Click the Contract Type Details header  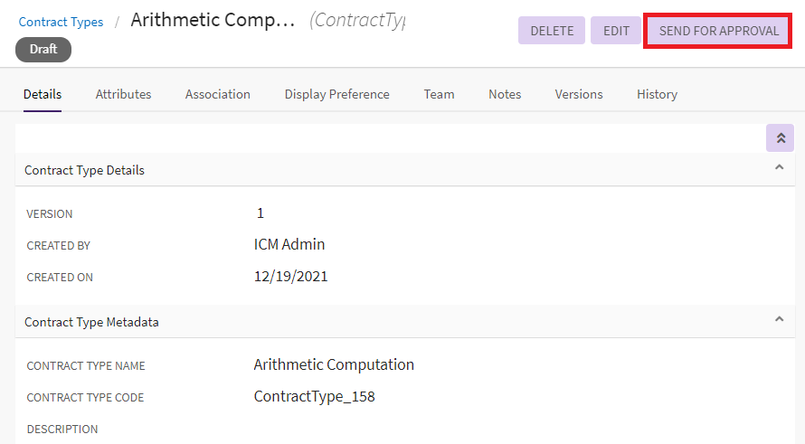[84, 170]
